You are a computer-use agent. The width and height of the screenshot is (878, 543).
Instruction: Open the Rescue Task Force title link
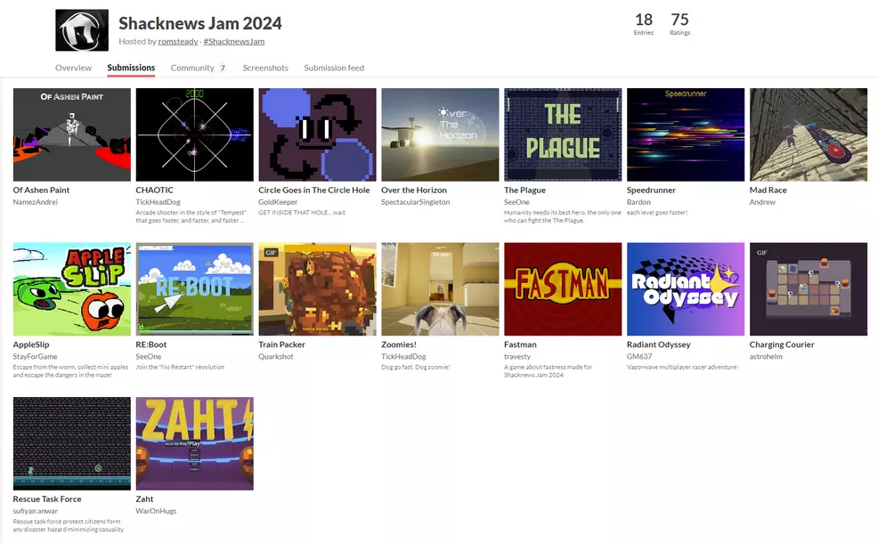tap(47, 499)
